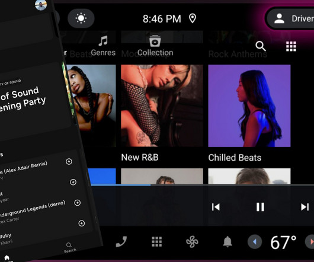Open the Collection tab
The image size is (314, 262).
155,46
